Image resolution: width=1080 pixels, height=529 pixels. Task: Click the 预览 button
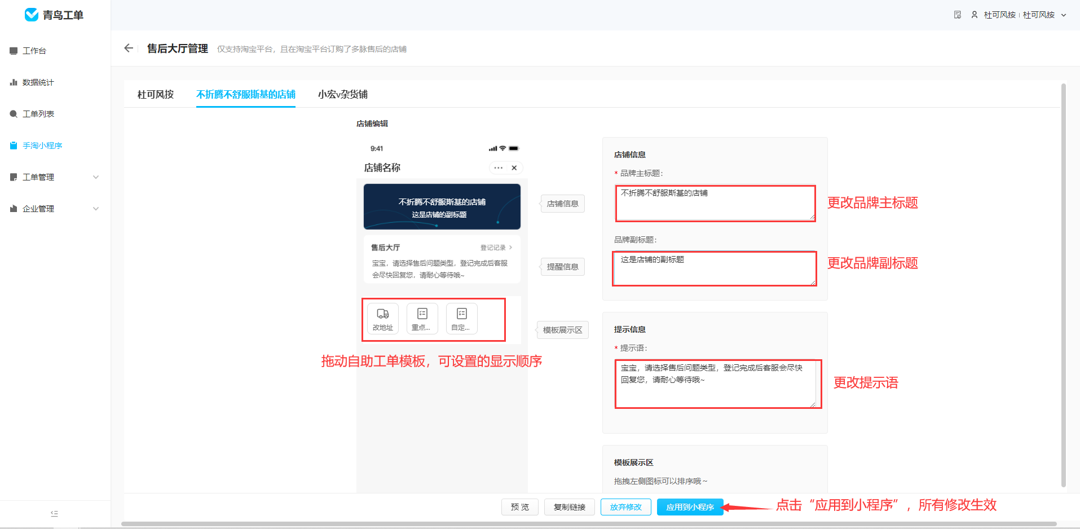[x=520, y=507]
